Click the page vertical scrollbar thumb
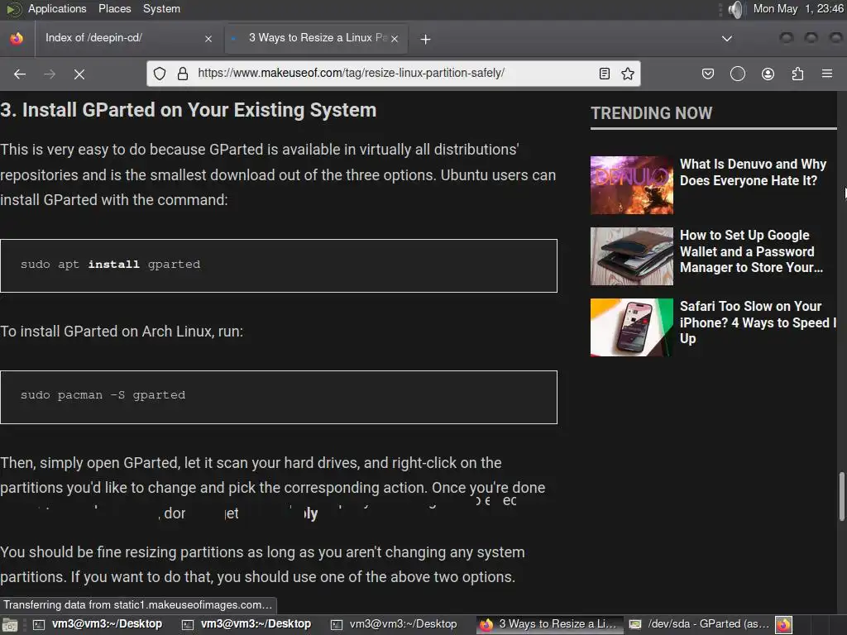Screen dimensions: 847x635 point(841,497)
